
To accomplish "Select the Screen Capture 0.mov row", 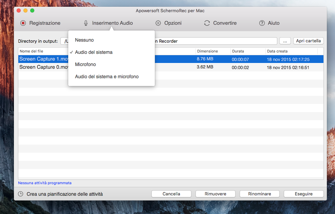I will [x=171, y=67].
